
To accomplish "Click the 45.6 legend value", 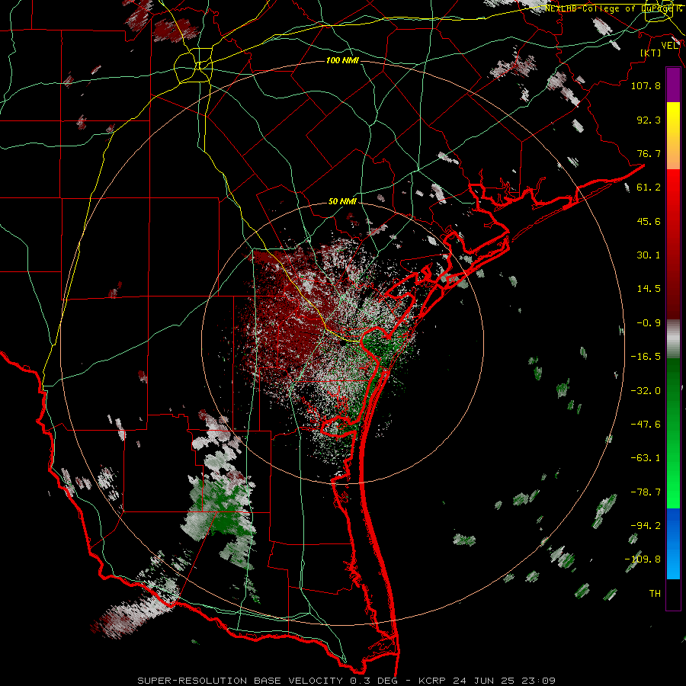I will (649, 221).
